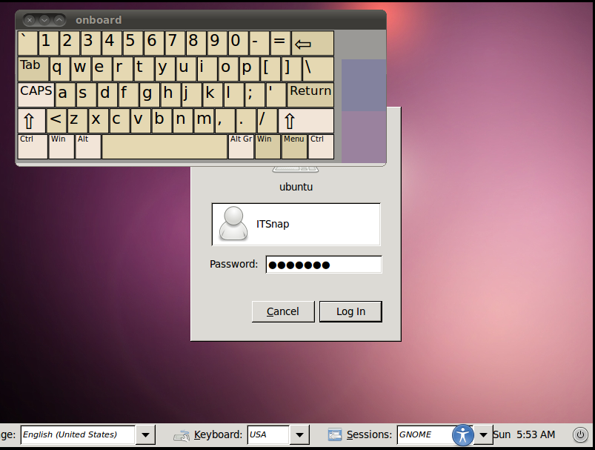Screen dimensions: 595x450
Task: Toggle the left Win modifier key
Action: tap(62, 147)
